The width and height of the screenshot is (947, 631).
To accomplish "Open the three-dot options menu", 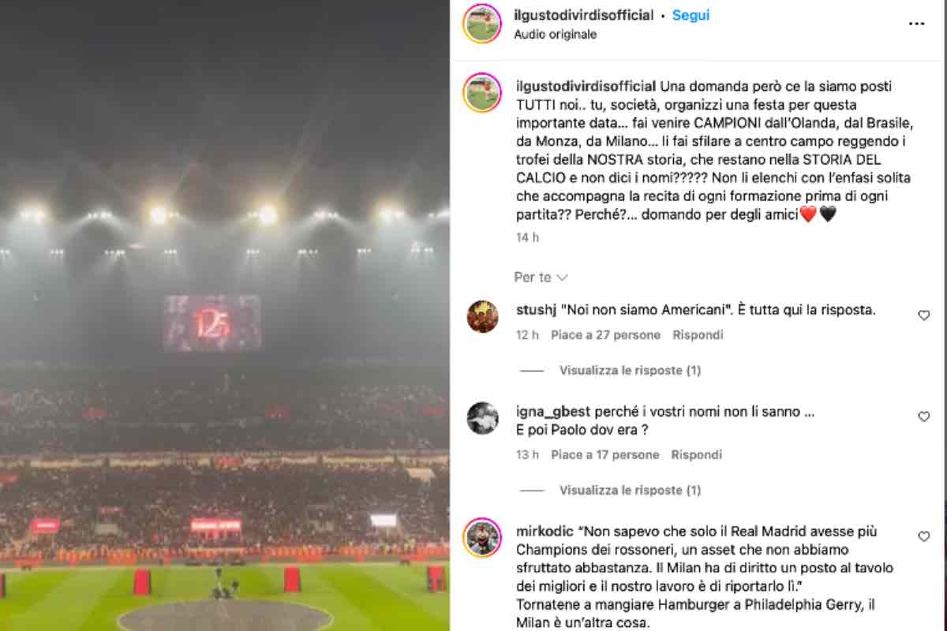I will click(915, 24).
